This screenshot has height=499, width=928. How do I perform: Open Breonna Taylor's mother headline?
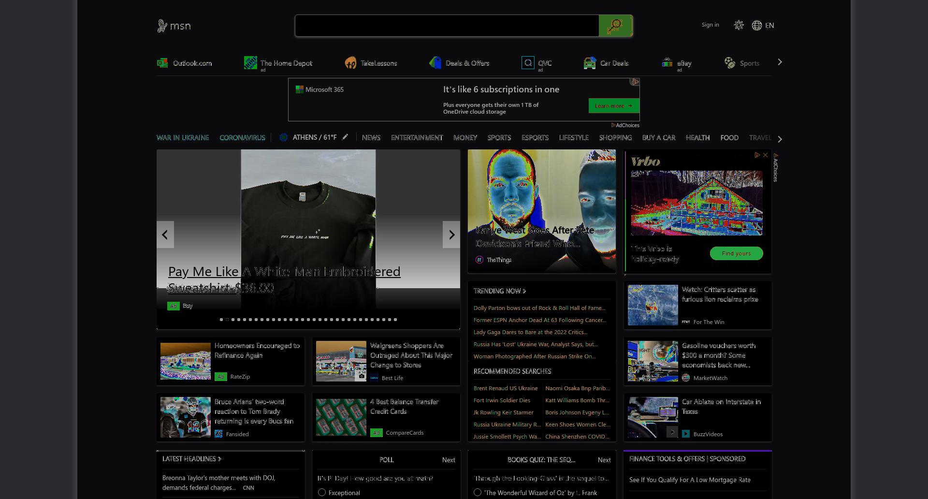[x=218, y=483]
